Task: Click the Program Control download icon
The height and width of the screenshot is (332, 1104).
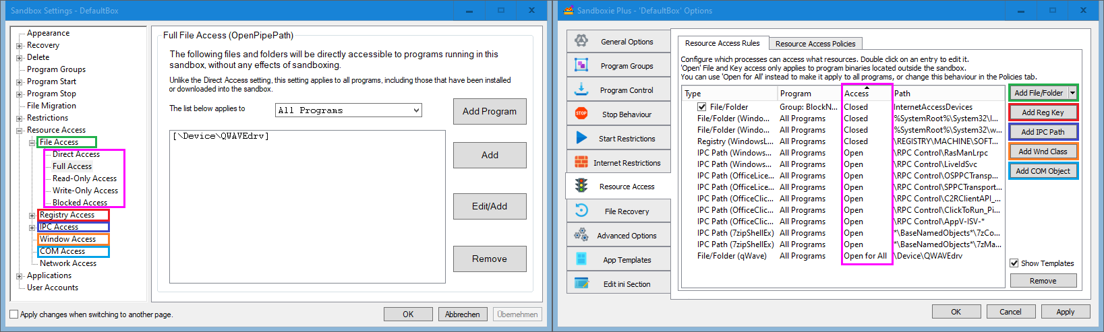Action: point(581,90)
